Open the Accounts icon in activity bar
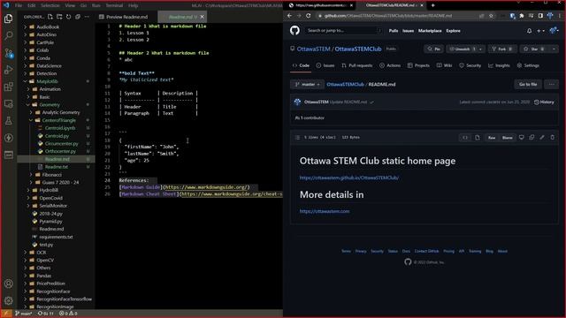This screenshot has width=566, height=318. click(x=8, y=284)
